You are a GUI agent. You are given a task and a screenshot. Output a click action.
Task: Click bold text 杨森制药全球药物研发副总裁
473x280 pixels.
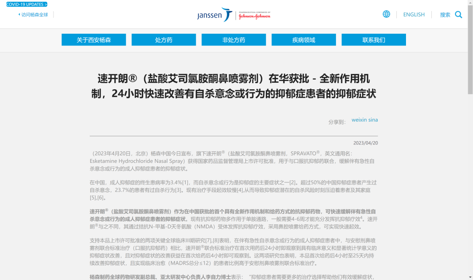click(160, 276)
